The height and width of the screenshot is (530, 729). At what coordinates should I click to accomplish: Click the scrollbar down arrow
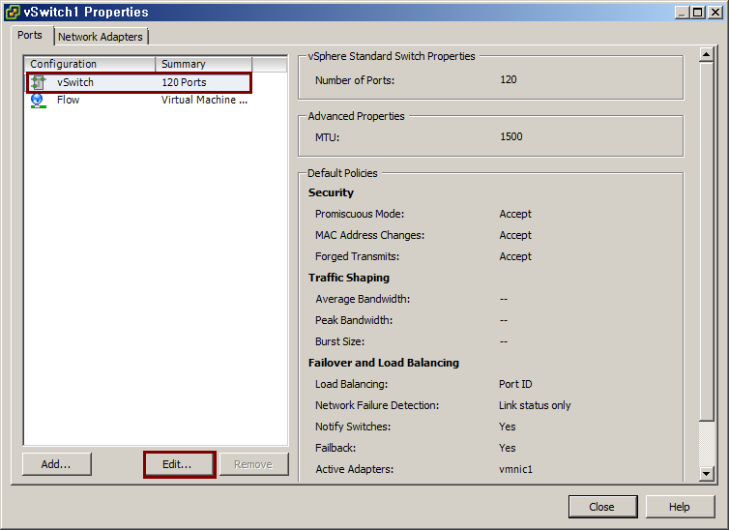706,473
